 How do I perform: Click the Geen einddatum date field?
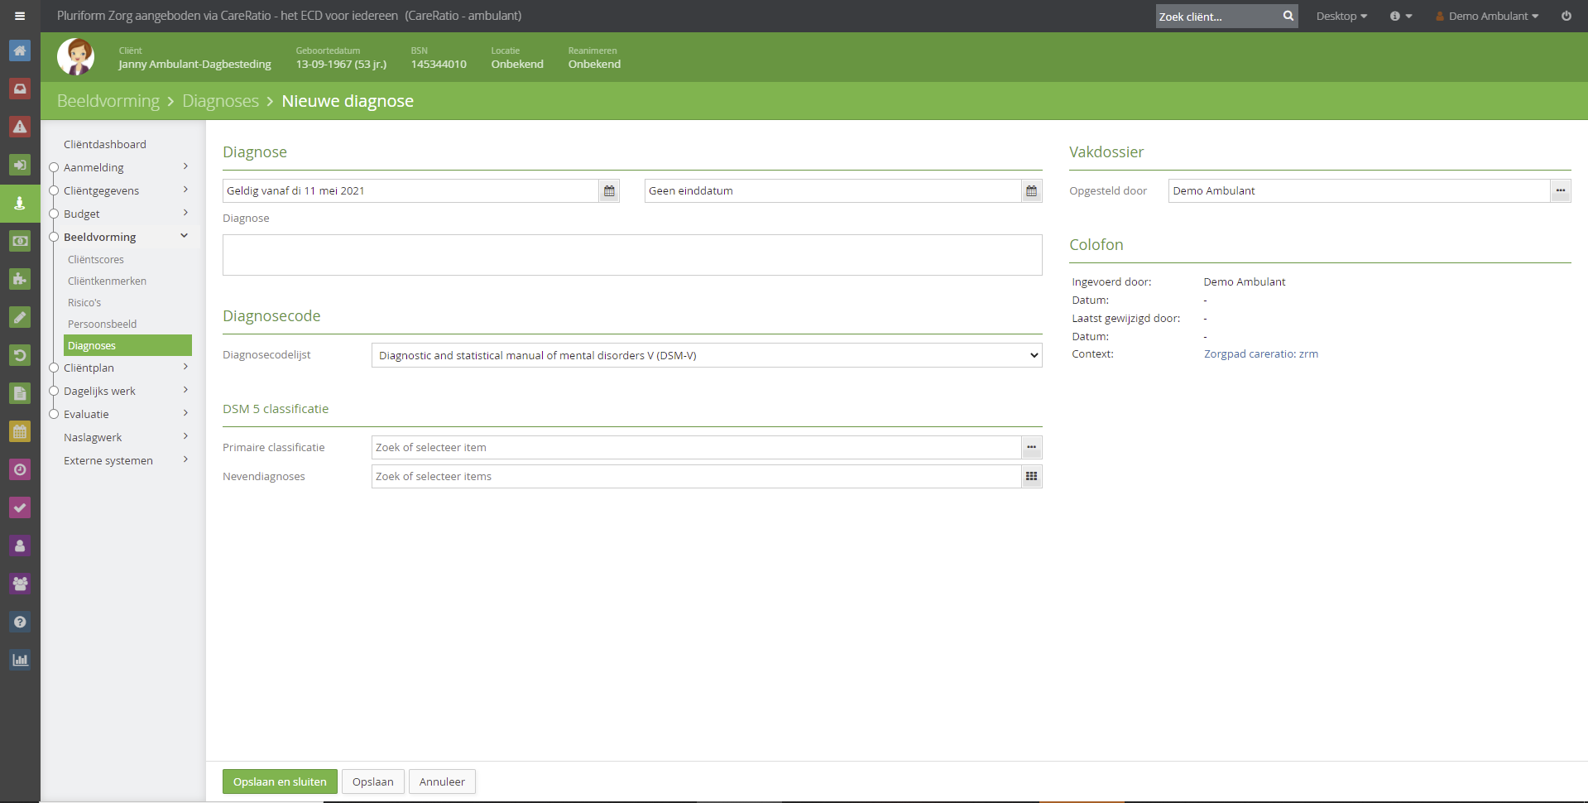[x=832, y=191]
